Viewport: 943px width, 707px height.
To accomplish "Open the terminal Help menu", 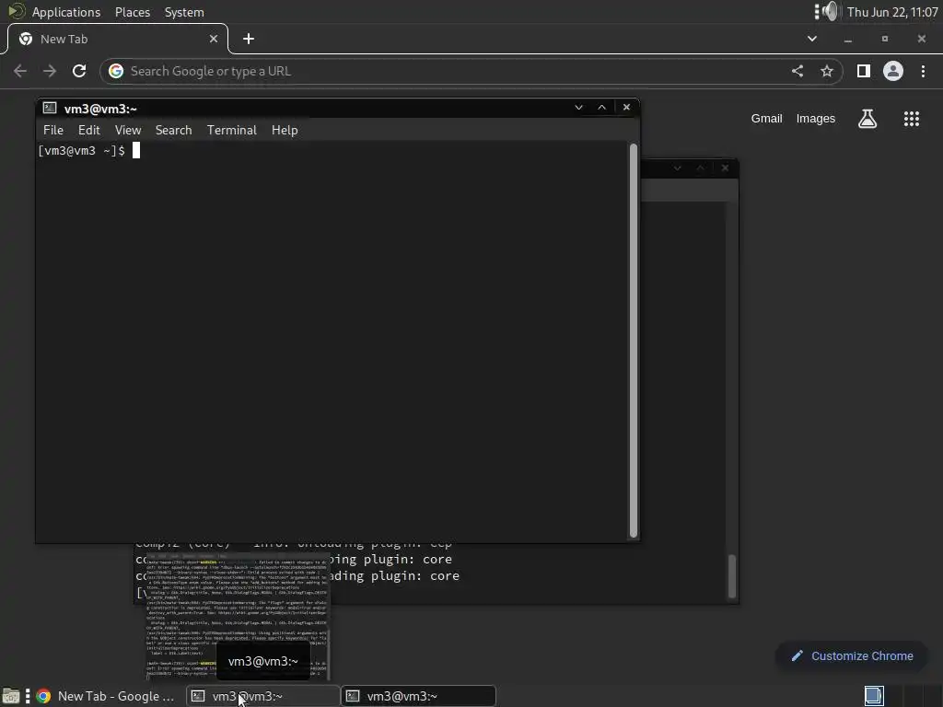I will point(285,130).
